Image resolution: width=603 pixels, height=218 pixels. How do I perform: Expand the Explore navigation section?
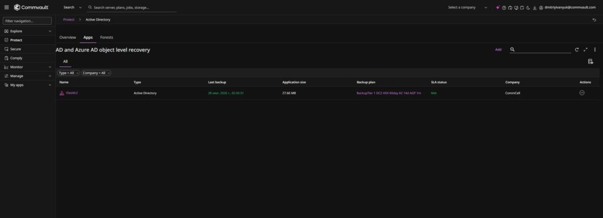[49, 31]
